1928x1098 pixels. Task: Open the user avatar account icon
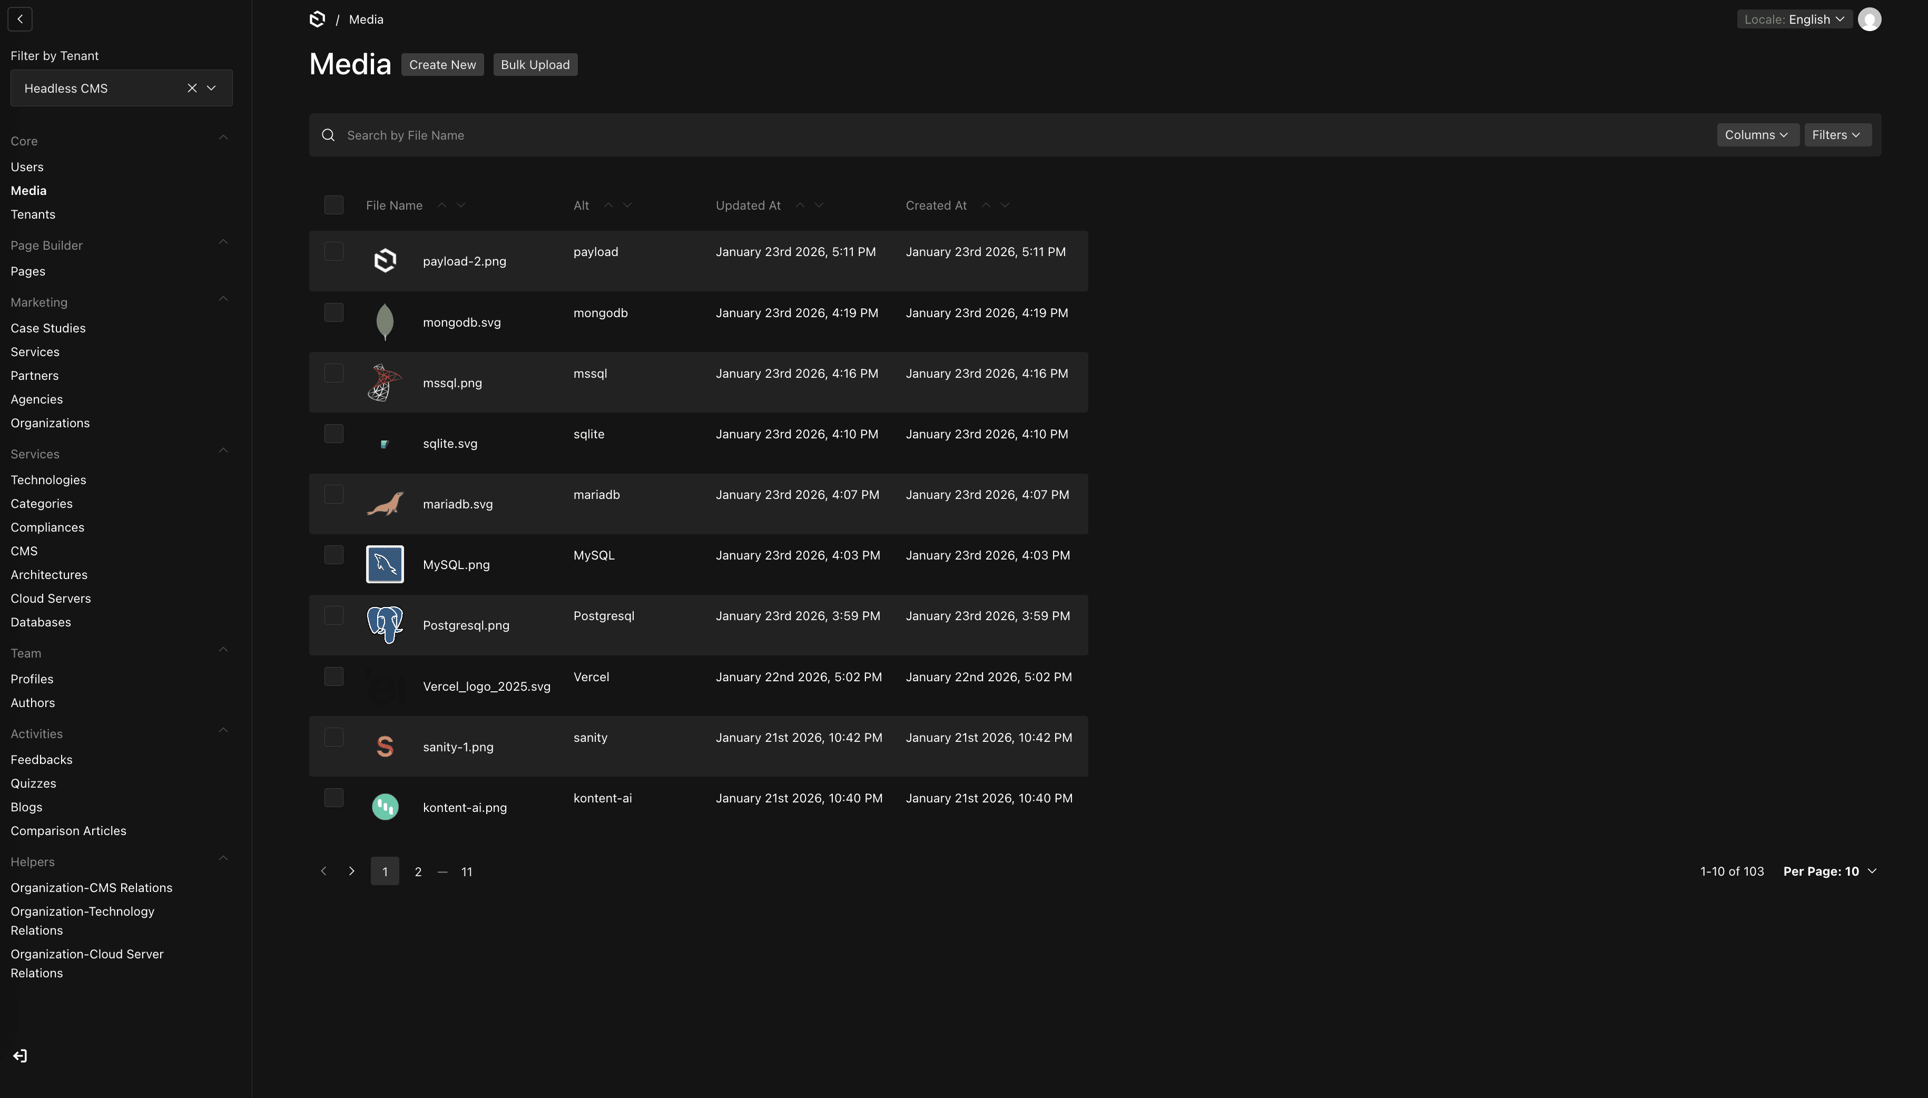(1869, 19)
